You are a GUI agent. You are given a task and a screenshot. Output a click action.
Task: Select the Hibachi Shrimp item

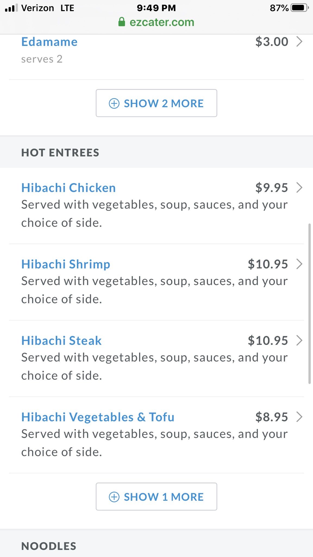66,264
